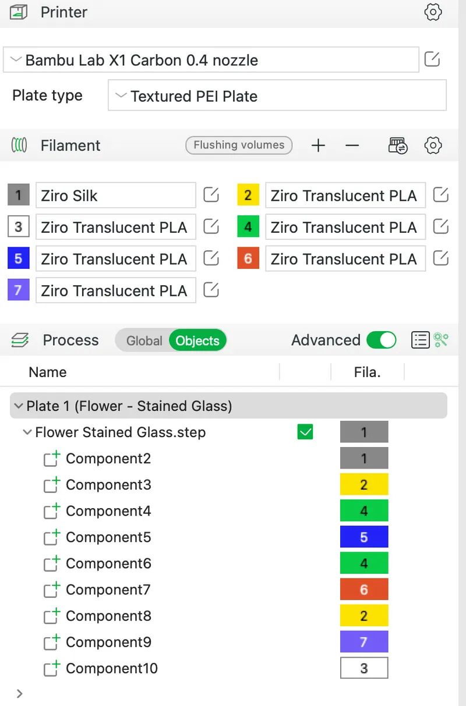Screen dimensions: 466x706
Task: Edit filament 1 Ziro Silk preset
Action: [x=211, y=195]
